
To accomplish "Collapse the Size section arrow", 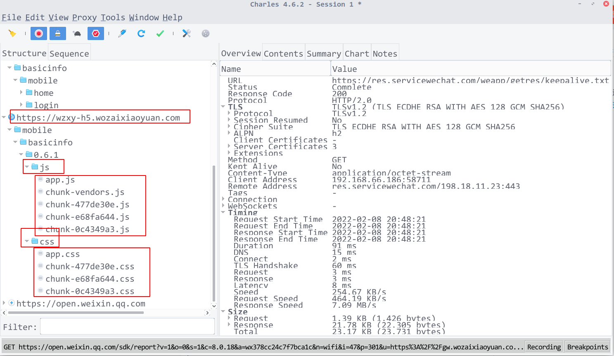I will (x=223, y=311).
